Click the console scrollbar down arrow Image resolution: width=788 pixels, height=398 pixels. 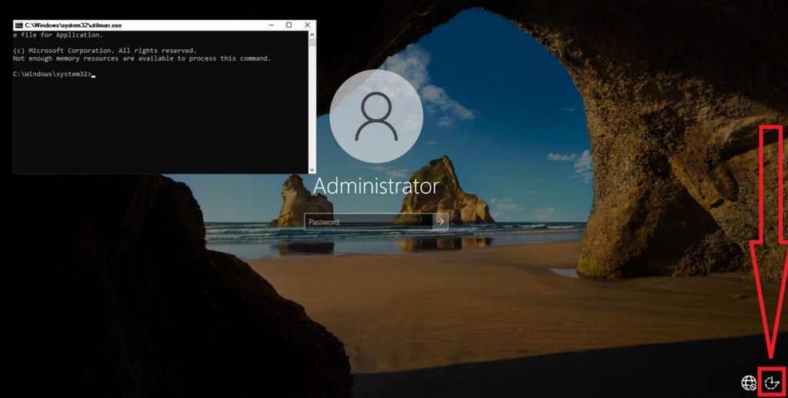(x=312, y=169)
